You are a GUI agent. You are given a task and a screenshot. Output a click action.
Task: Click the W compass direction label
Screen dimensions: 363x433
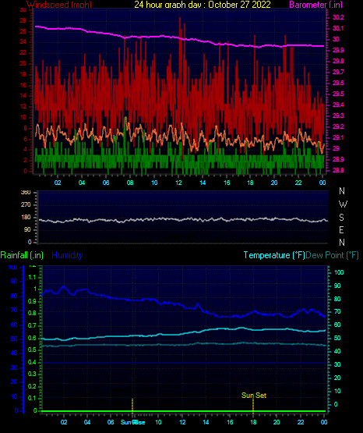343,204
